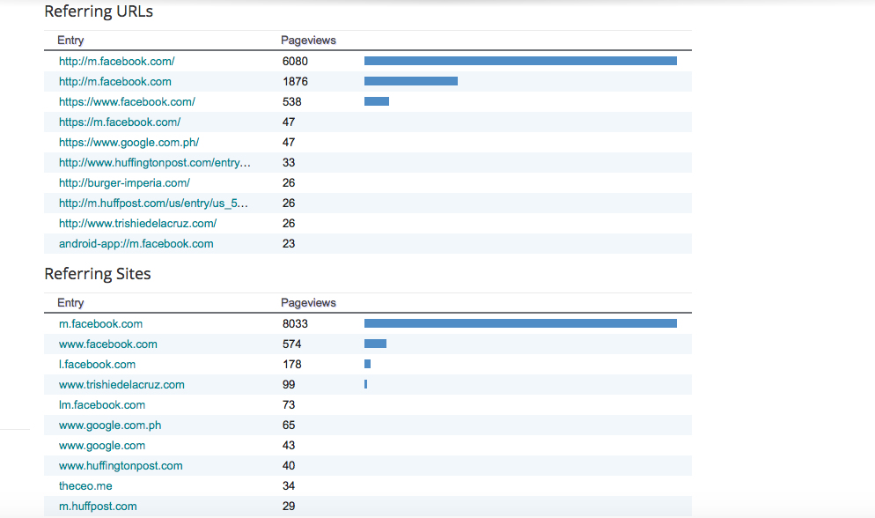This screenshot has width=875, height=518.
Task: Click the 73 pageviews value
Action: tap(289, 404)
